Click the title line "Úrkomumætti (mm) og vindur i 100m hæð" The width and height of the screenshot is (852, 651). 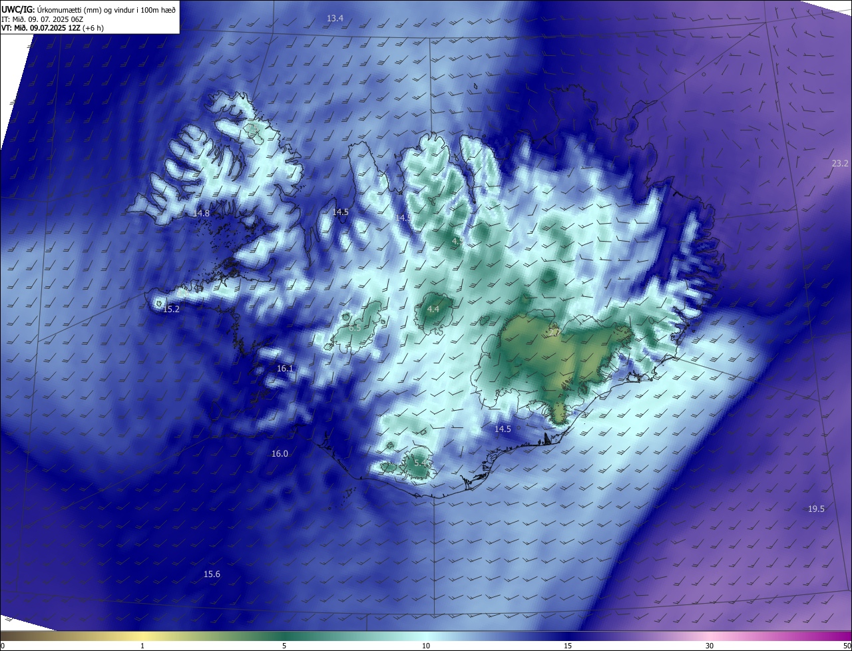[106, 9]
